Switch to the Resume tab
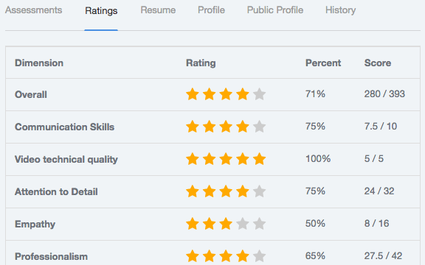Screen dimensions: 425x265 pos(158,10)
